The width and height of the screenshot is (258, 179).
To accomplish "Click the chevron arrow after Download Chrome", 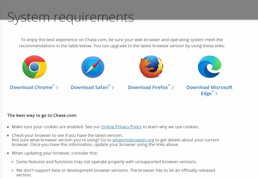I will (x=57, y=88).
